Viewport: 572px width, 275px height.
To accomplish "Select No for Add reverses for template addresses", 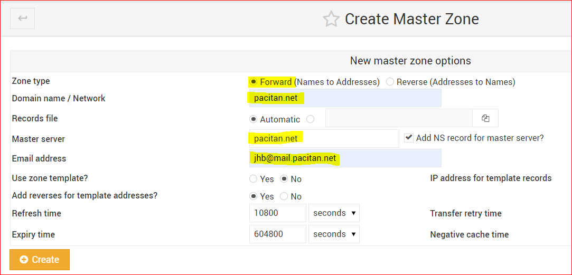I will point(284,196).
